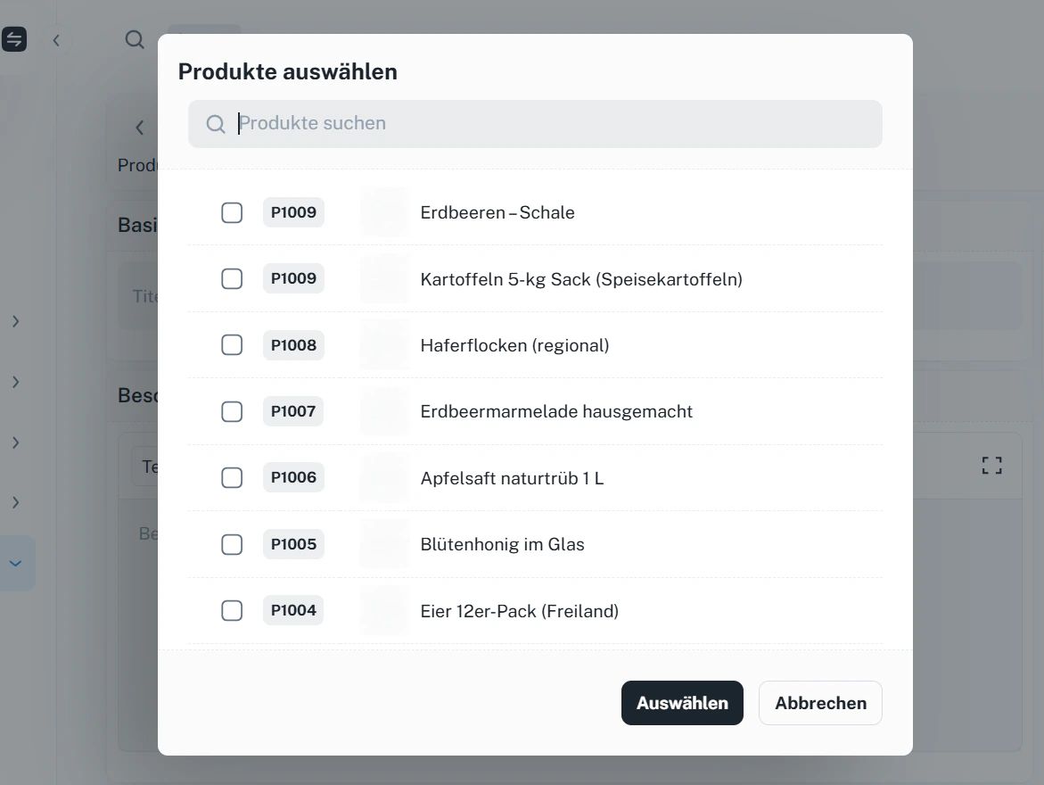The height and width of the screenshot is (785, 1044).
Task: Collapse the sidebar using the chevron icon
Action: point(56,40)
